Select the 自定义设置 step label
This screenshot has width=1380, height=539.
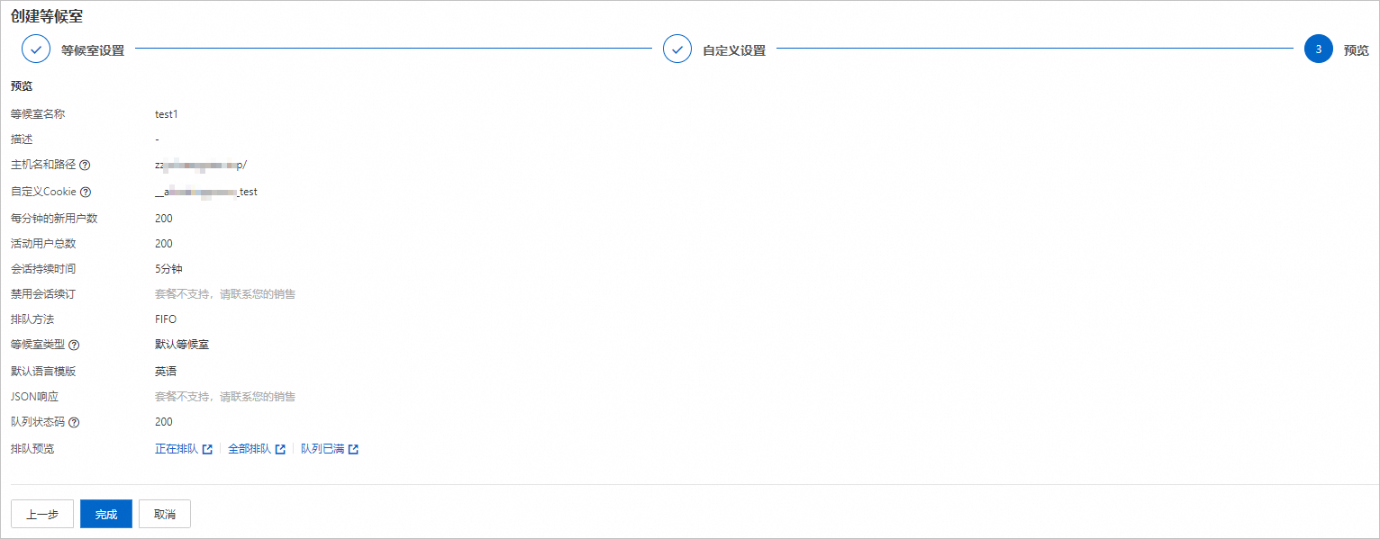tap(736, 49)
